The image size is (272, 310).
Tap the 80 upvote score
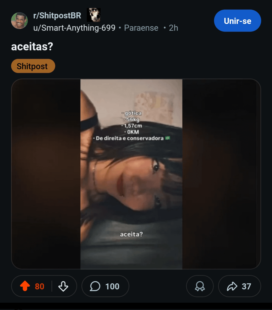pos(40,286)
